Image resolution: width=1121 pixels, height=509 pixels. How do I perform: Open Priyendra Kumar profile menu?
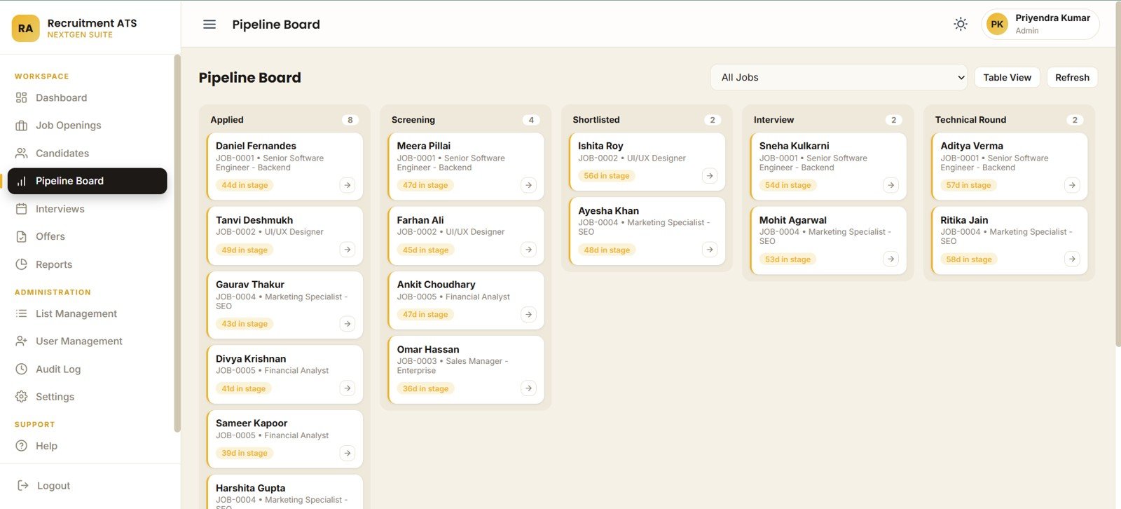click(x=1040, y=25)
